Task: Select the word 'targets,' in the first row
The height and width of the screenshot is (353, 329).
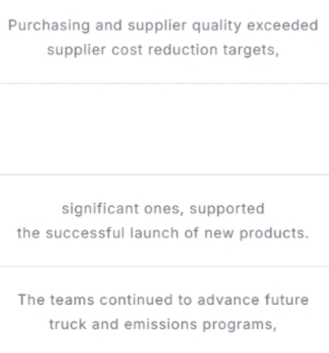Action: 251,51
